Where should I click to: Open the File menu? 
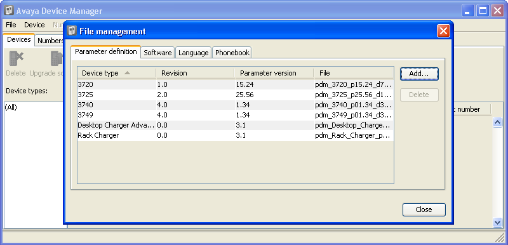click(x=11, y=25)
